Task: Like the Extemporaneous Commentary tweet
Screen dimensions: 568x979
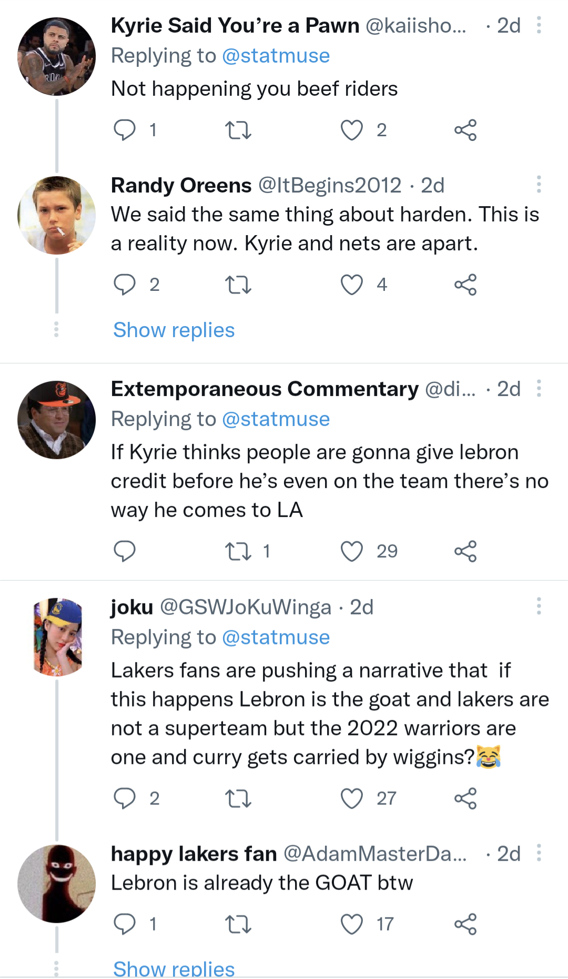Action: coord(351,551)
